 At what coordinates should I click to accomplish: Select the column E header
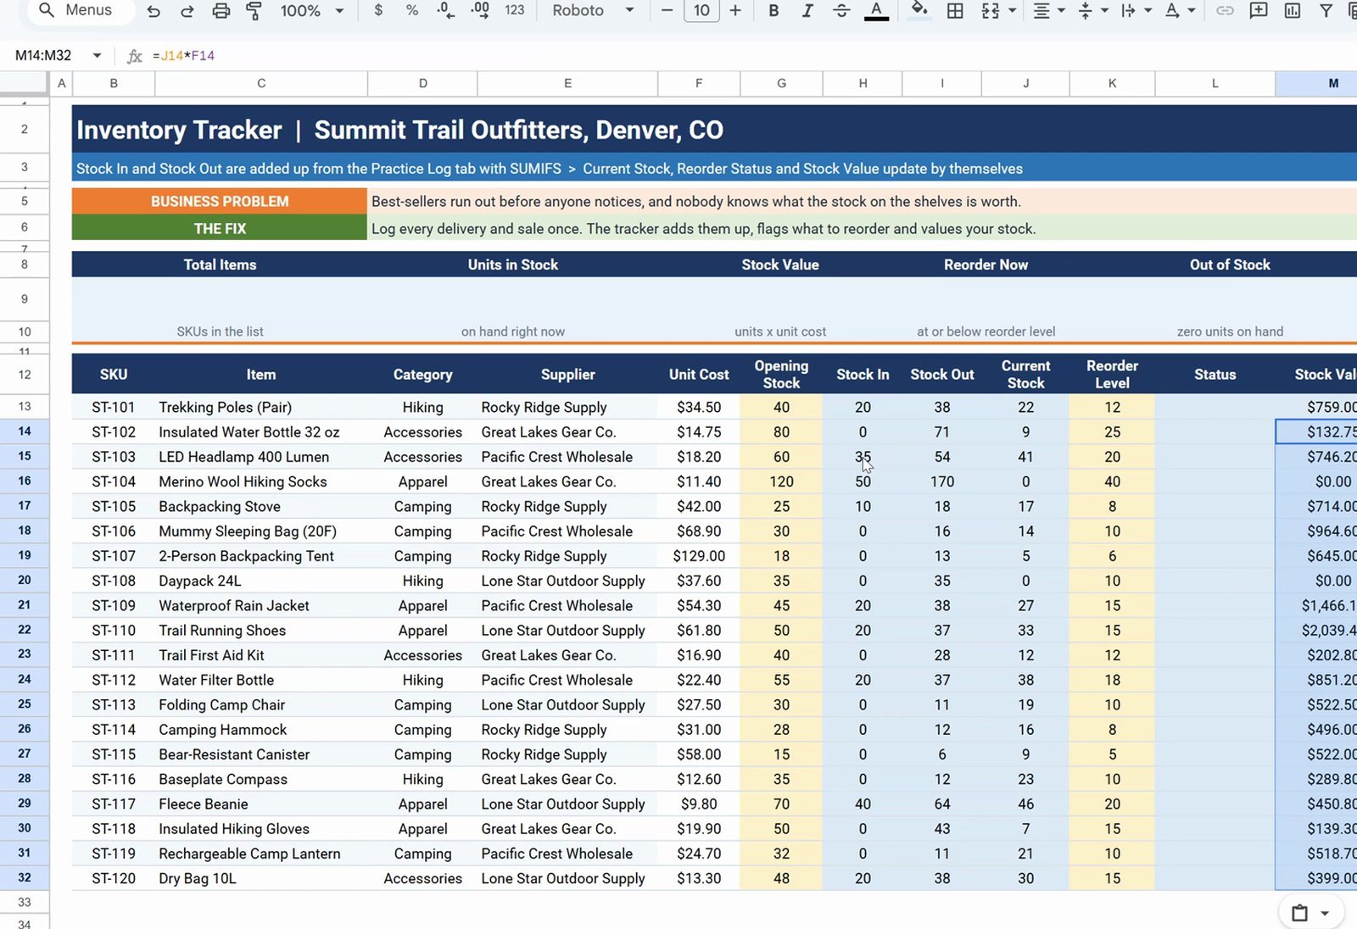(x=567, y=83)
